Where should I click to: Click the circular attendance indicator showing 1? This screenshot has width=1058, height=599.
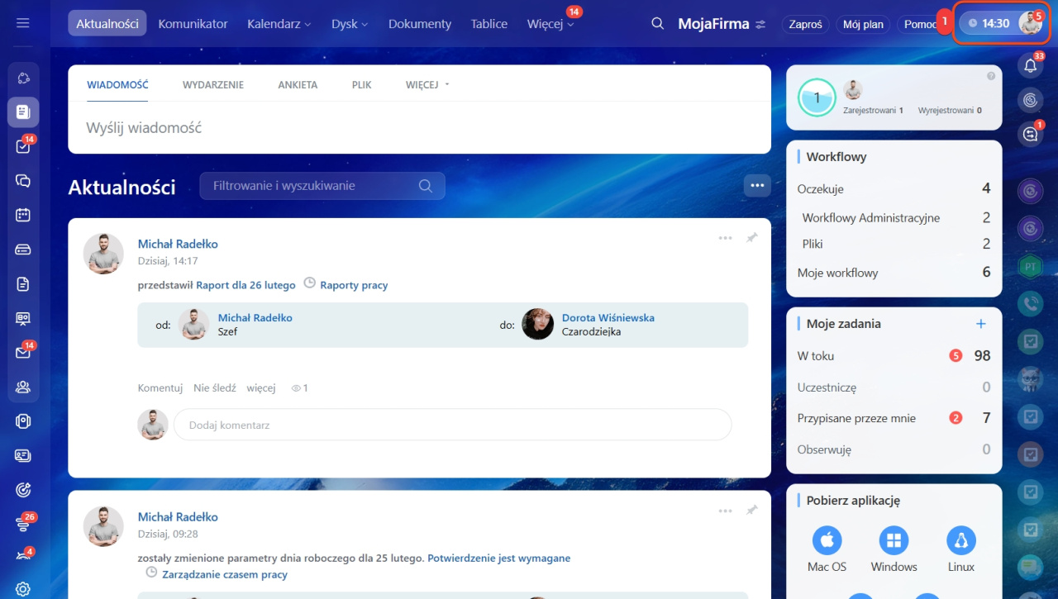pyautogui.click(x=817, y=97)
